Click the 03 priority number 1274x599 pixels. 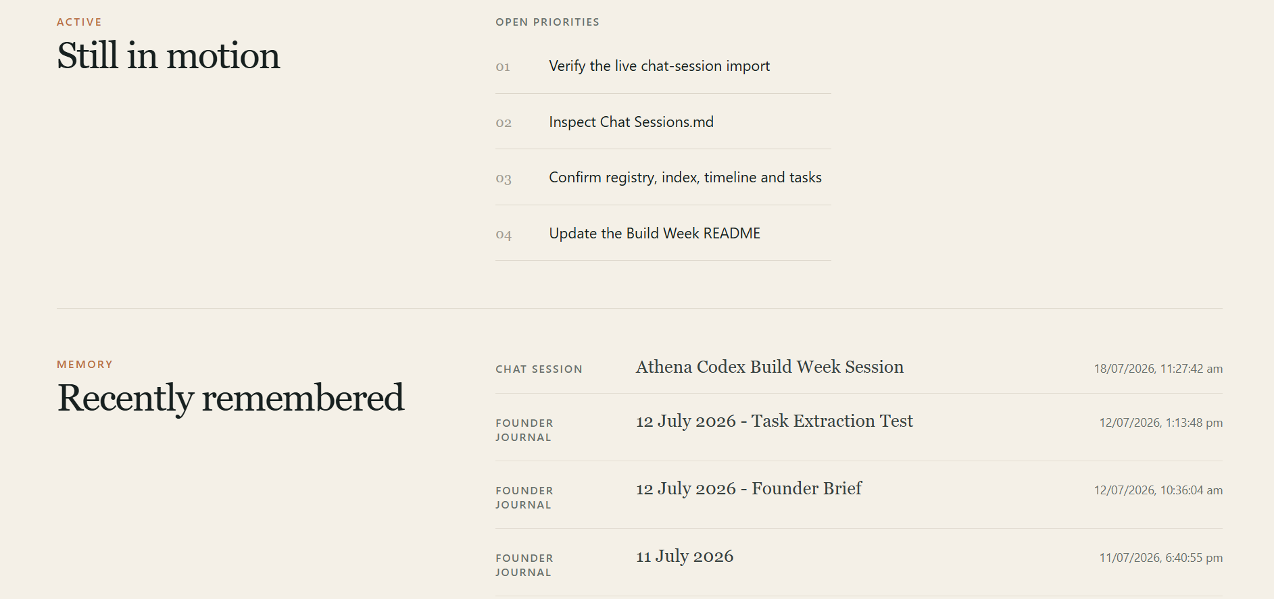point(504,179)
